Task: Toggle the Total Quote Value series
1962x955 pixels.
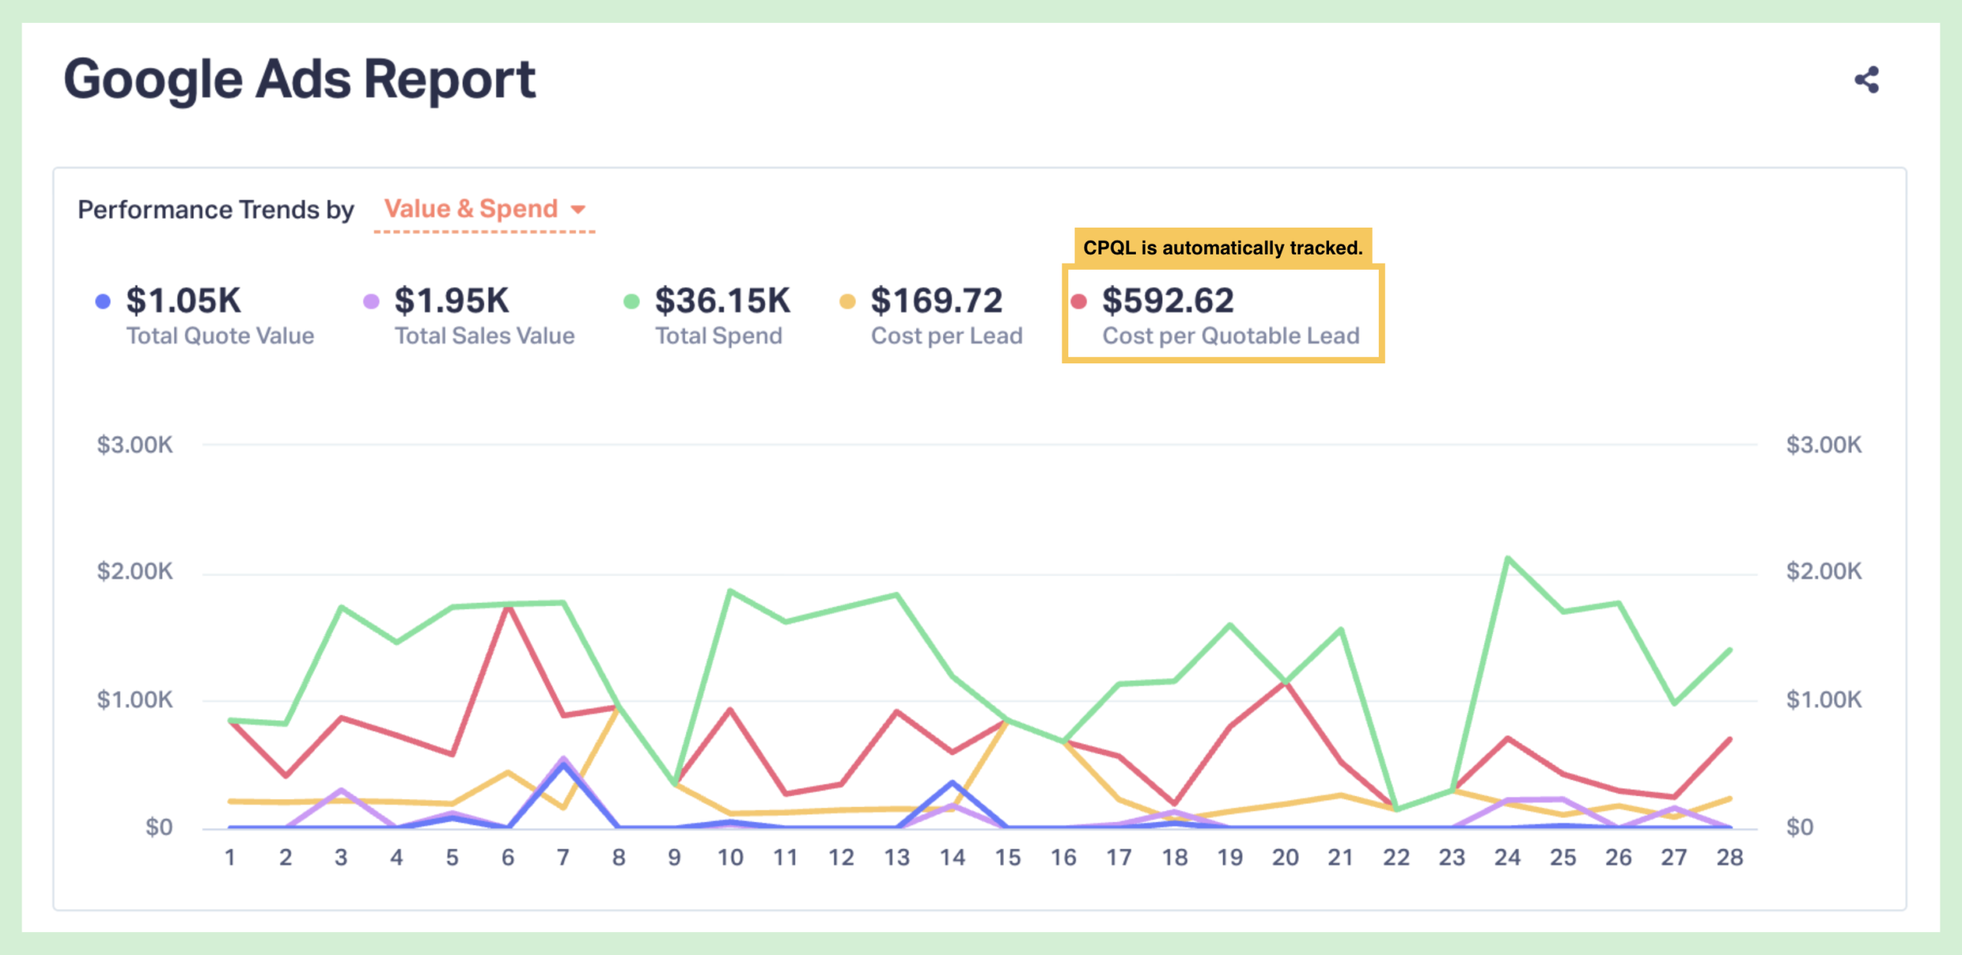Action: 219,336
